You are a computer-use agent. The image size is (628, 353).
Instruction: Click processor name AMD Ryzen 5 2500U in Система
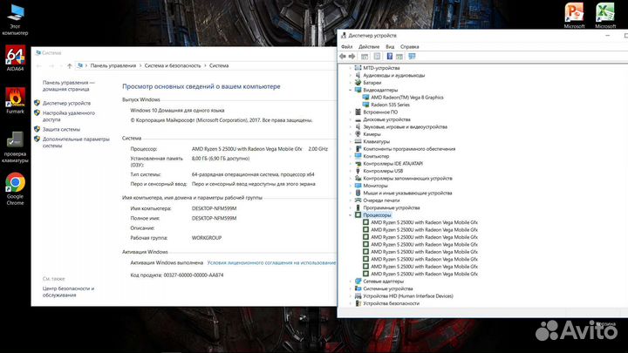(247, 149)
